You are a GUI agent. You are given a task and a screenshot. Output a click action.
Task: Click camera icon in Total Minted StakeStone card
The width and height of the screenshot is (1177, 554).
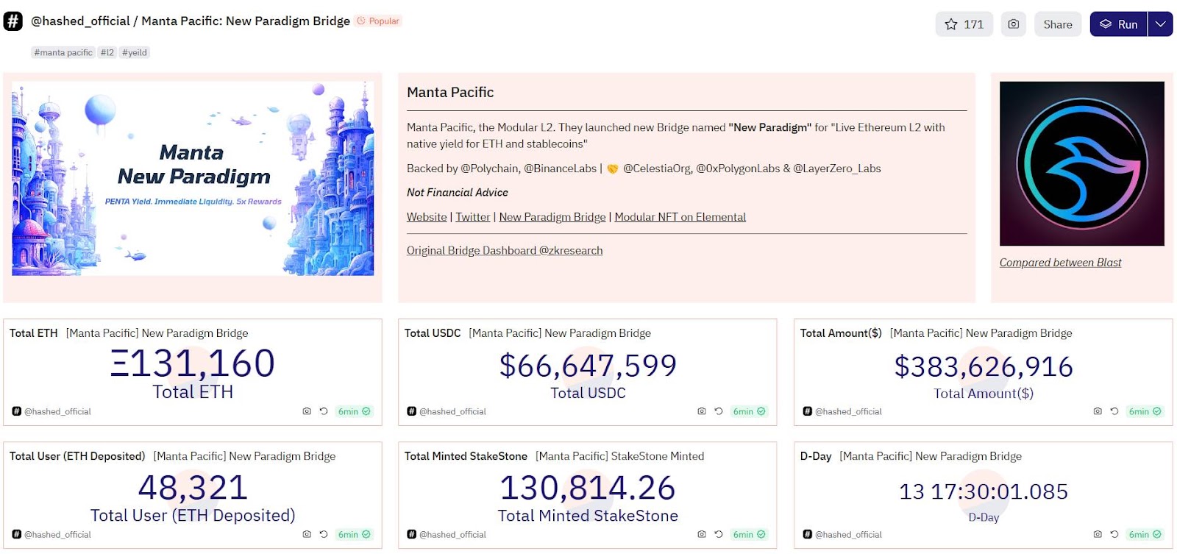pyautogui.click(x=702, y=534)
